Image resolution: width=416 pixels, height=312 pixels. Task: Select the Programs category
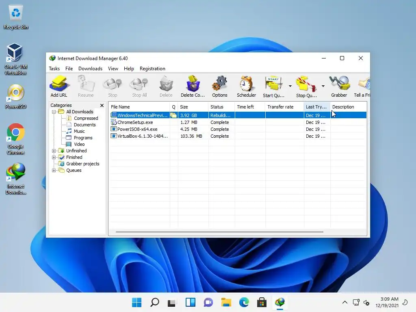[83, 138]
